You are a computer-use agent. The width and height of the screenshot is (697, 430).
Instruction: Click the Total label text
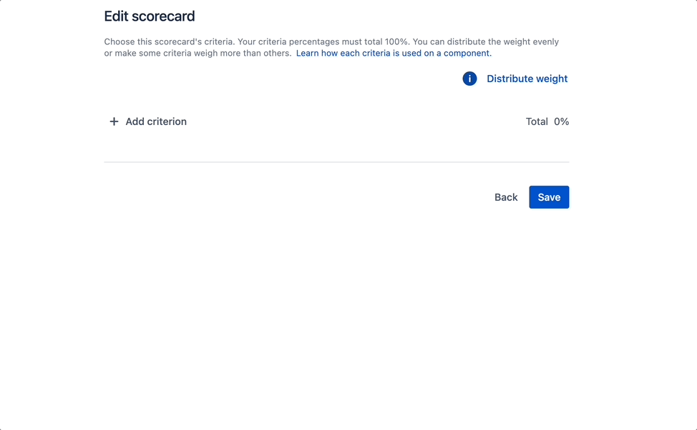pos(537,121)
